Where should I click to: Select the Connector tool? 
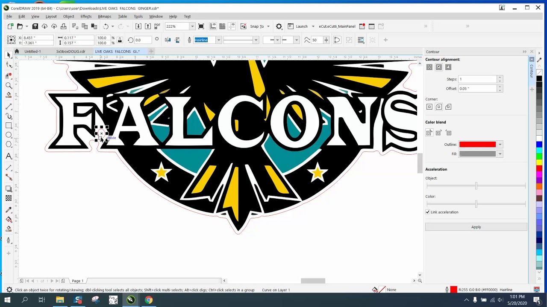[x=9, y=177]
